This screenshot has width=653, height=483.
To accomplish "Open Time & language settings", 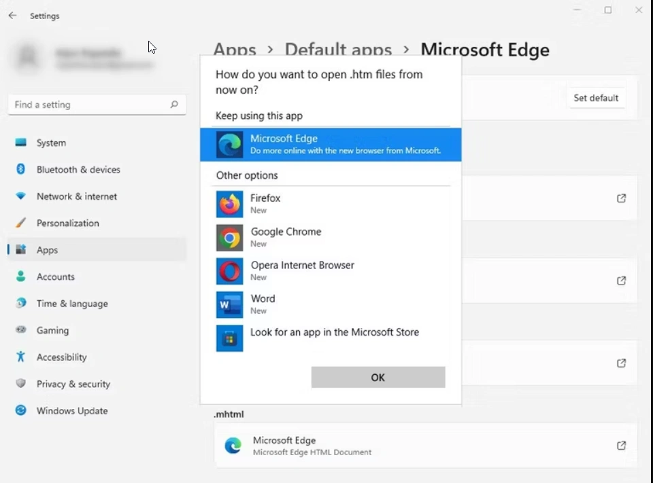I will [x=97, y=303].
